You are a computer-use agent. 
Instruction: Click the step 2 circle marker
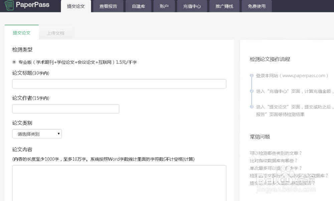252,91
